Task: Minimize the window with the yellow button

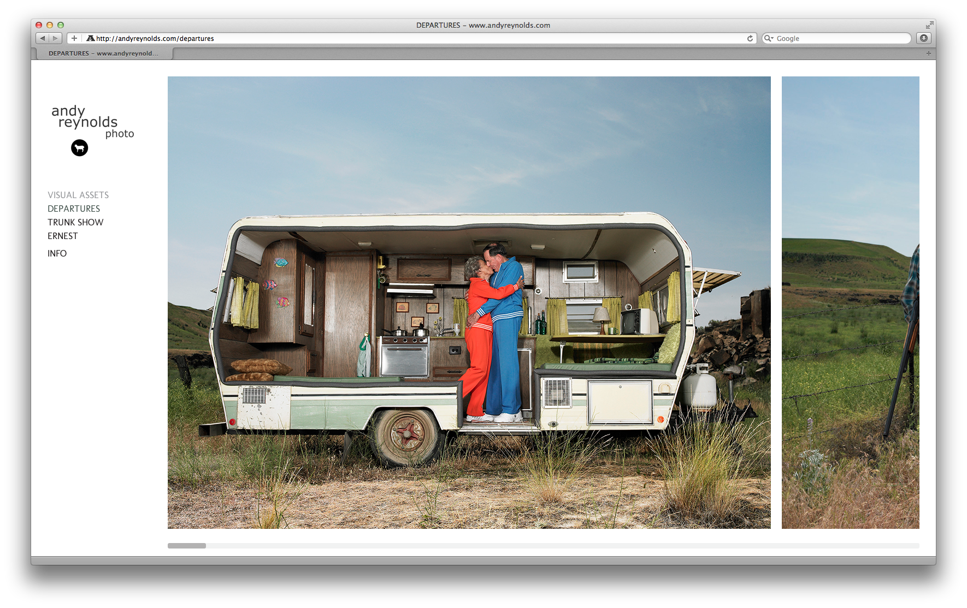Action: tap(50, 25)
